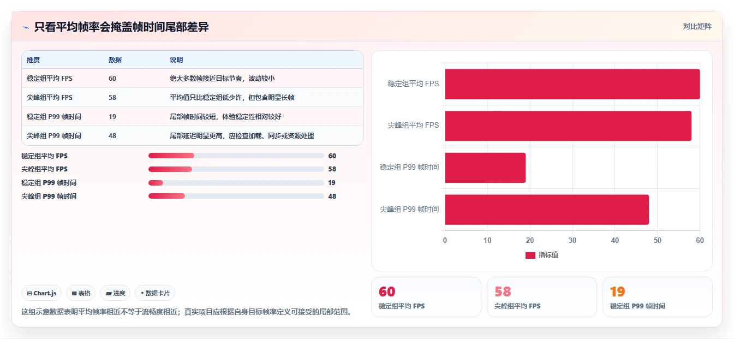Click description 平均值只比稳定组低少许，但包含明显长帧
The width and height of the screenshot is (734, 339).
click(232, 98)
